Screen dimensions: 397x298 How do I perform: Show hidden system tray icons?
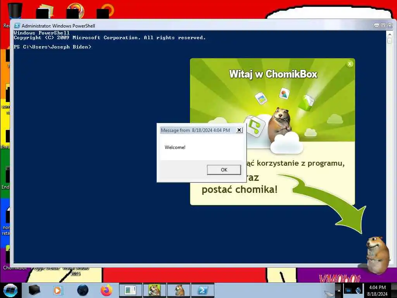click(x=339, y=290)
